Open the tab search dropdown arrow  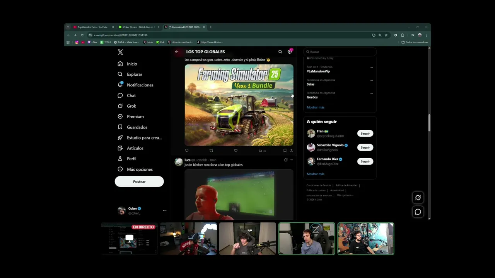coord(68,27)
